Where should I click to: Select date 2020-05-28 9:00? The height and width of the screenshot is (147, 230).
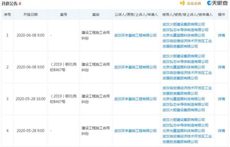31,131
